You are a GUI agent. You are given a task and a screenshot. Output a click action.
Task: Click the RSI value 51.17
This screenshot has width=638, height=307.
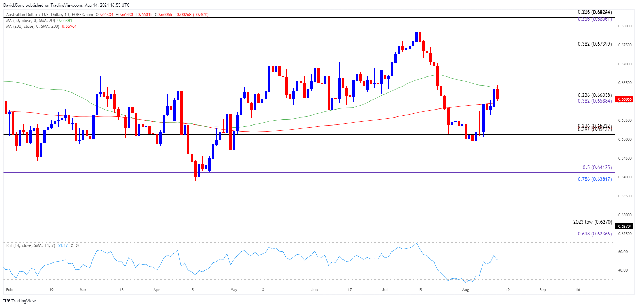tap(63, 245)
